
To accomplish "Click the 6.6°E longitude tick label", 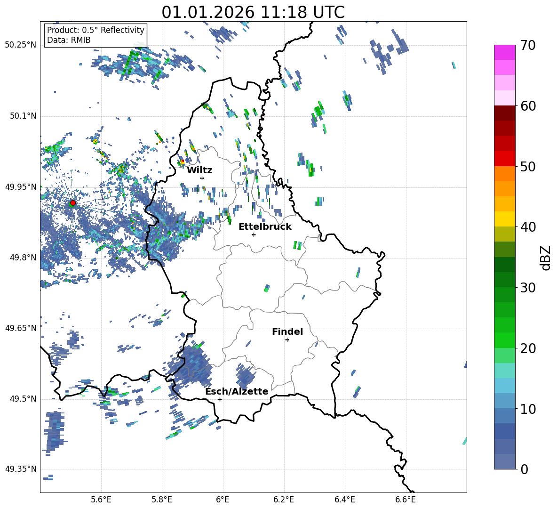I will tap(406, 500).
